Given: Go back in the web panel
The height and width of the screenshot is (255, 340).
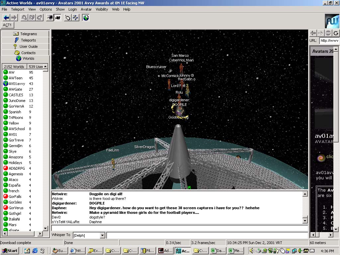Looking at the screenshot, I should (313, 33).
